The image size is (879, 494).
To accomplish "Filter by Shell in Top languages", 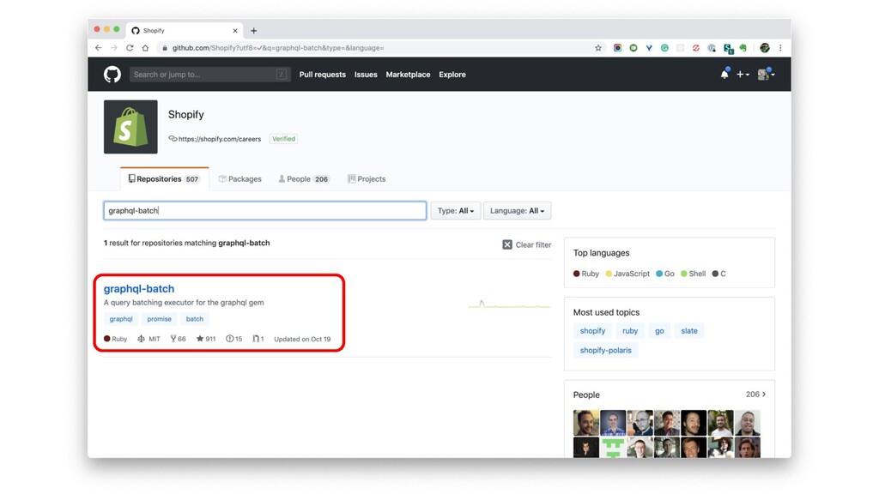I will coord(694,274).
